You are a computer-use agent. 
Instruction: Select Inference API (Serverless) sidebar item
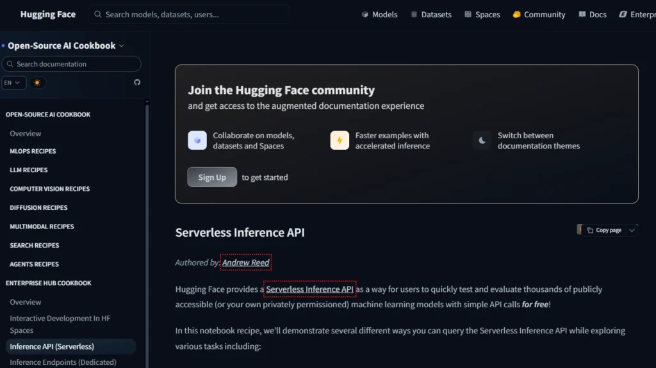point(70,346)
